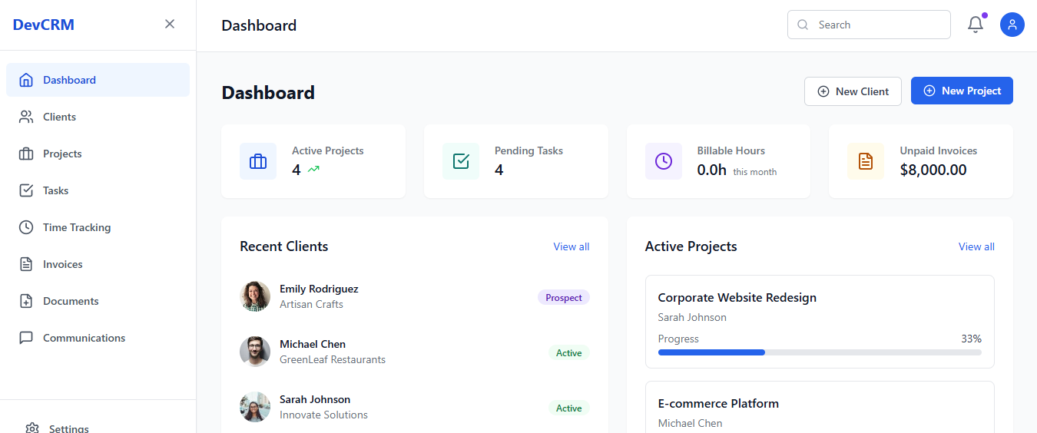Click the Communications chat bubble icon in sidebar
This screenshot has height=433, width=1037.
pyautogui.click(x=26, y=338)
